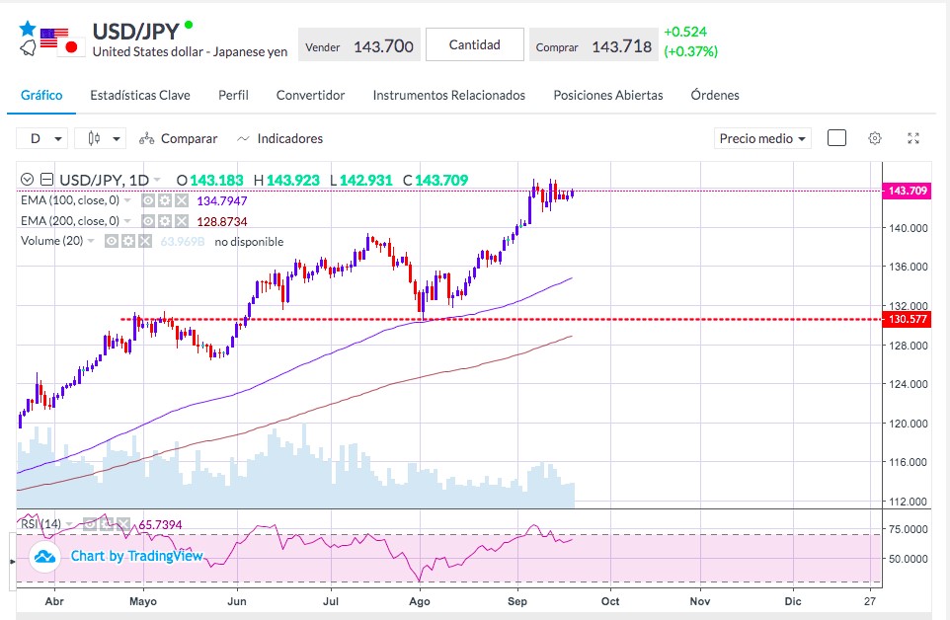Open Volume indicator settings gear
The width and height of the screenshot is (950, 620).
pyautogui.click(x=127, y=242)
